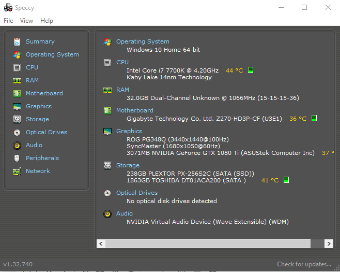Click the Motherboard heading link in summary
Viewport: 340px width, 272px height.
click(x=135, y=110)
